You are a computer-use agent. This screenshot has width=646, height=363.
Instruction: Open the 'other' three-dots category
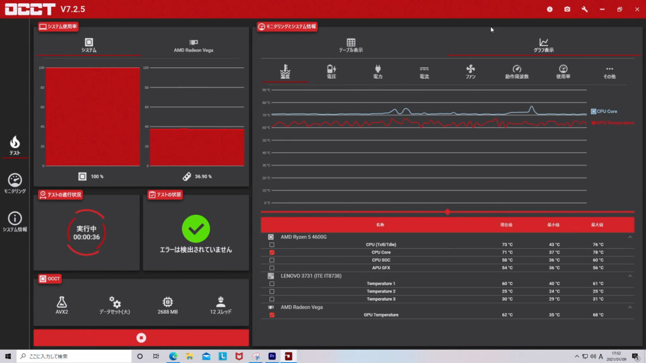(x=609, y=72)
